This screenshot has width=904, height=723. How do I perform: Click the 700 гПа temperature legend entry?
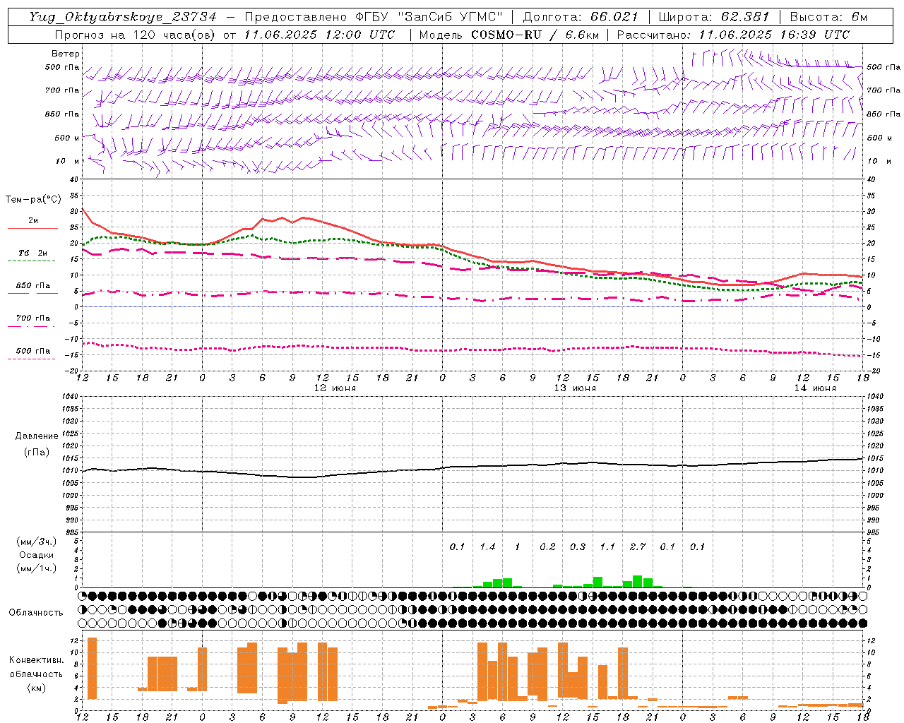pyautogui.click(x=33, y=318)
